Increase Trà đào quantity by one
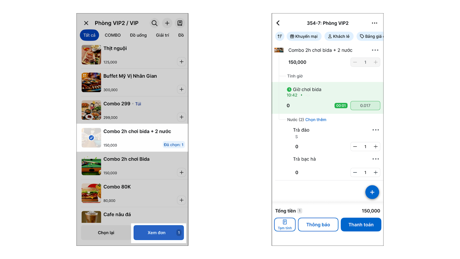Viewport: 460px width, 259px height. [375, 147]
